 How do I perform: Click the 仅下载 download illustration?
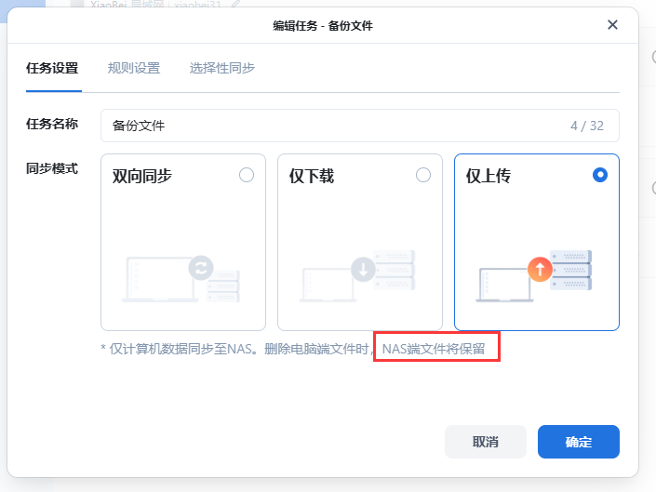point(357,276)
